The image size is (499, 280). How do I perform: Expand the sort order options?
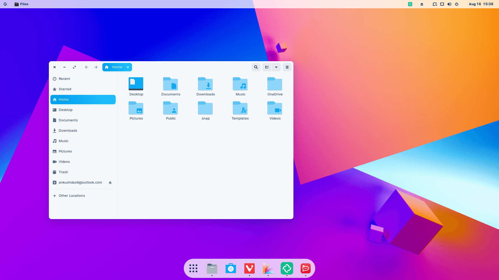coord(276,67)
